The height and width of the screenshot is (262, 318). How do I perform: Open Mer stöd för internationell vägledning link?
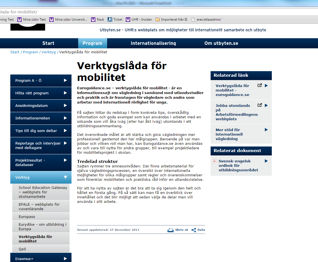click(x=229, y=134)
